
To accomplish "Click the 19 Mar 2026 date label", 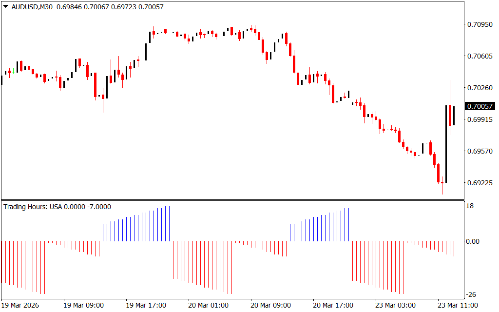I will pos(20,305).
